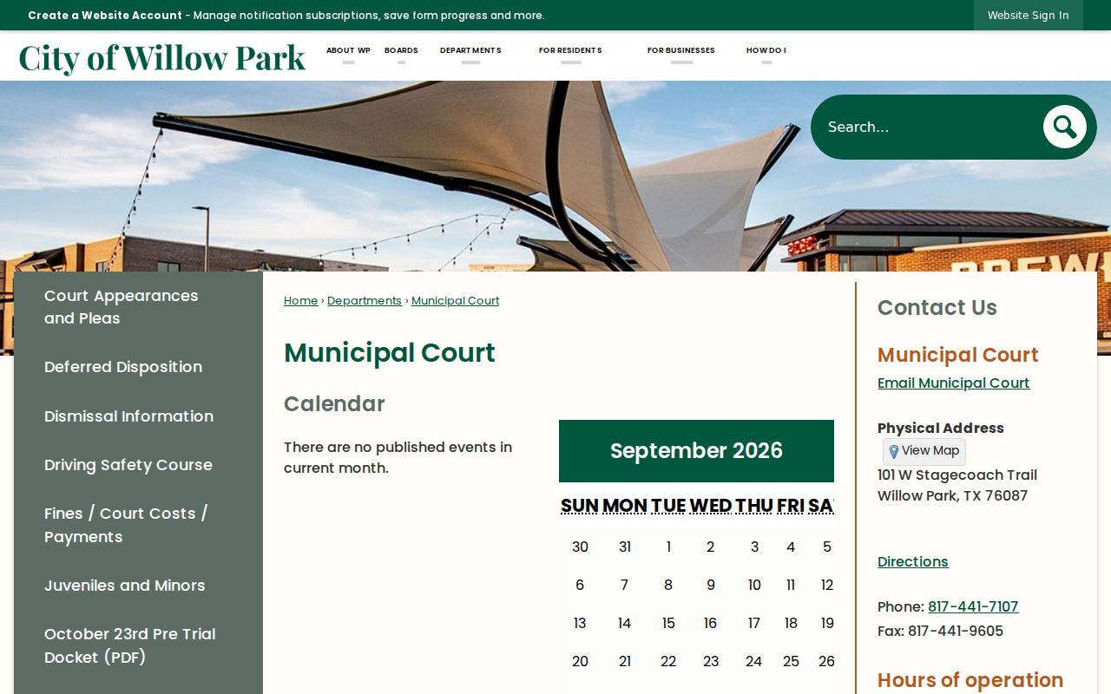
Task: Click the Municipal Court breadcrumb link
Action: pyautogui.click(x=456, y=301)
